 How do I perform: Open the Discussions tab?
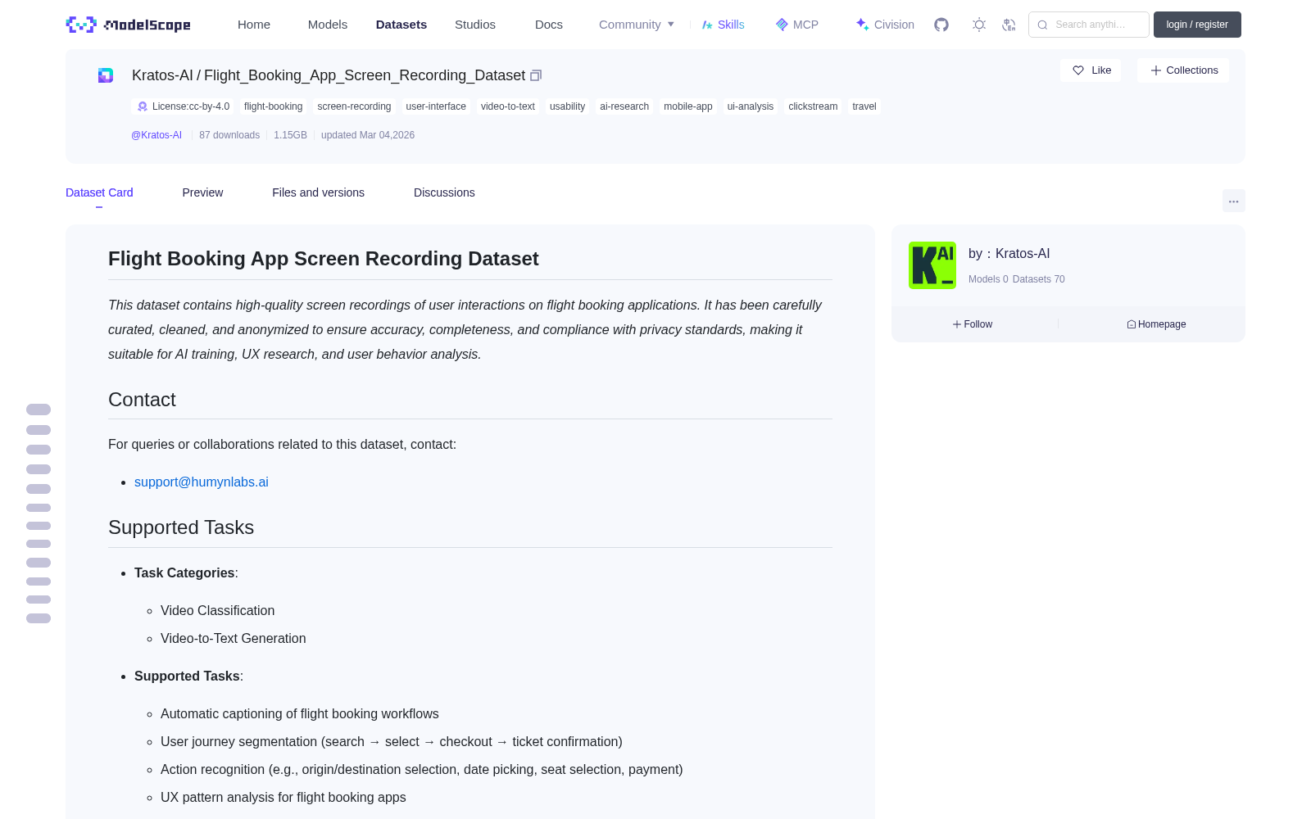tap(444, 192)
